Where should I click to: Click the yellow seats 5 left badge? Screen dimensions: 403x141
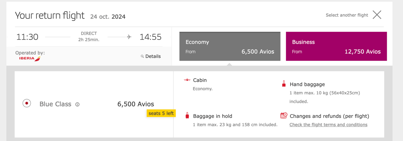click(x=161, y=113)
